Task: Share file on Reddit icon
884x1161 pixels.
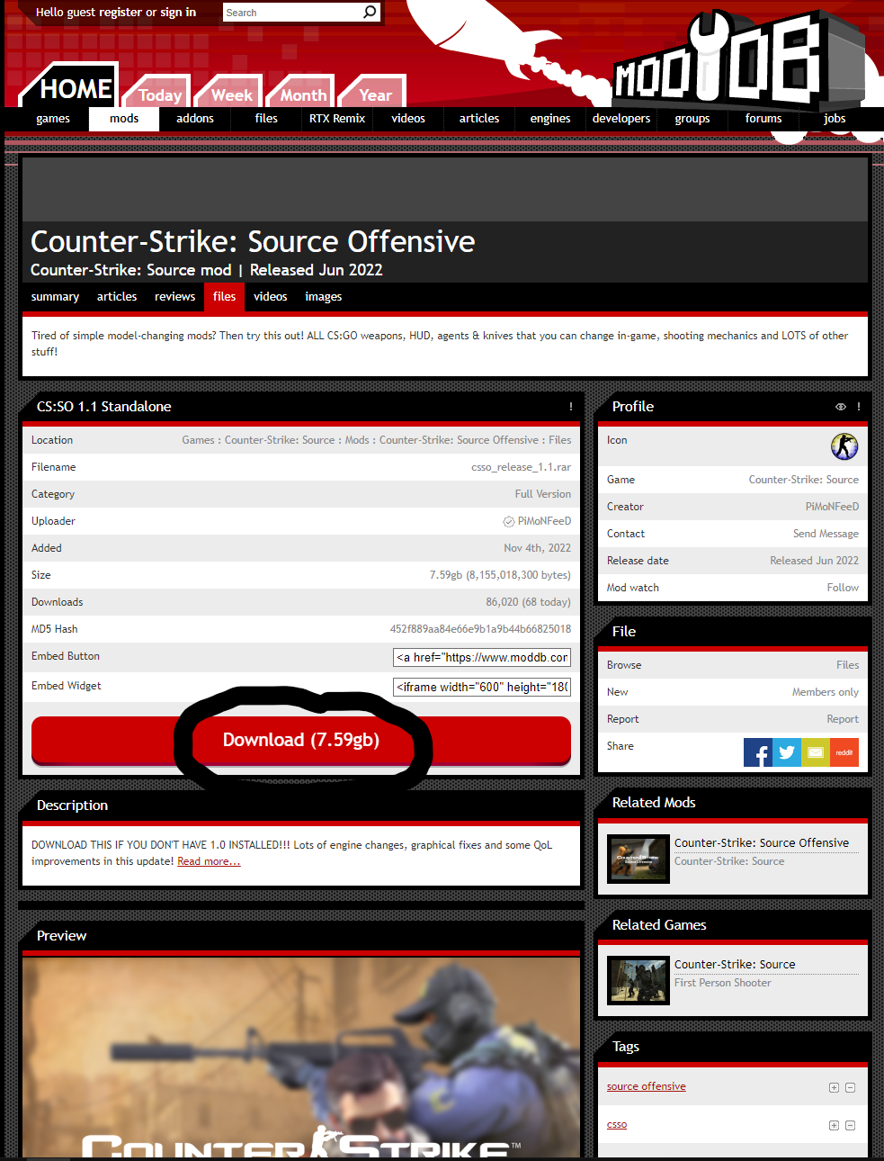Action: coord(844,752)
